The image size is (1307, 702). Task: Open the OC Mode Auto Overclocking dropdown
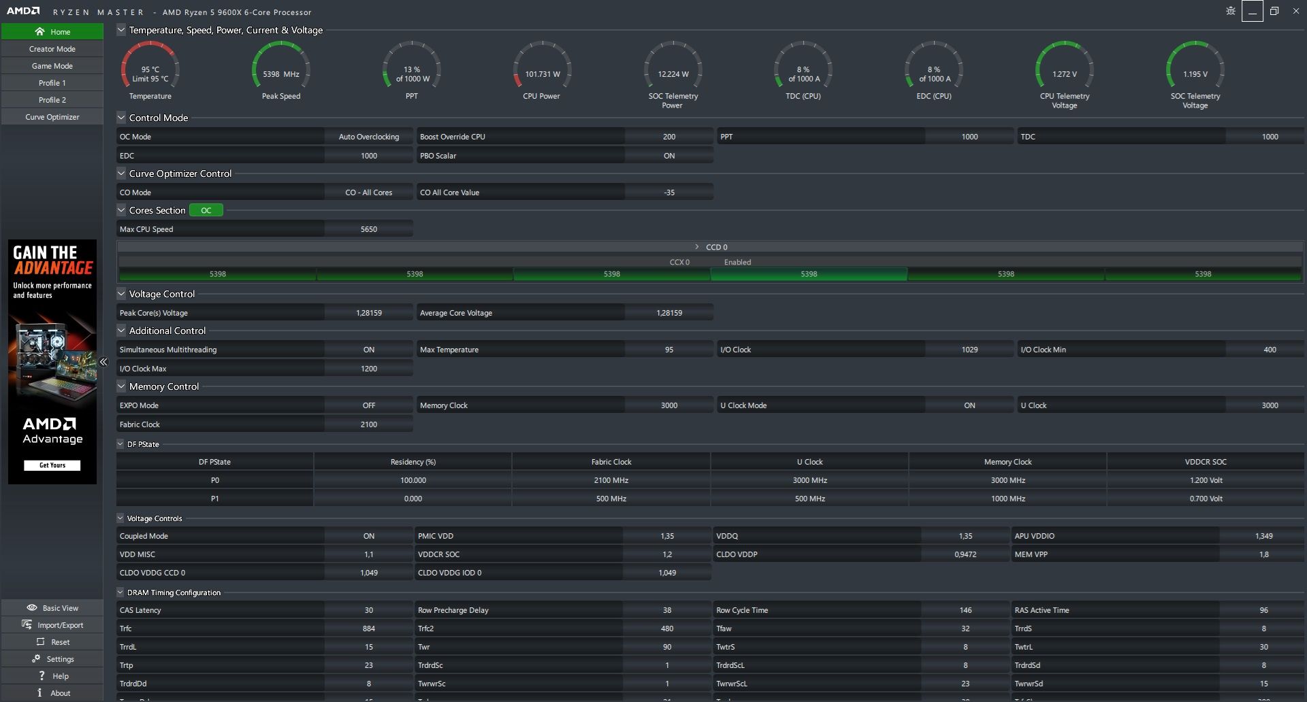tap(368, 137)
